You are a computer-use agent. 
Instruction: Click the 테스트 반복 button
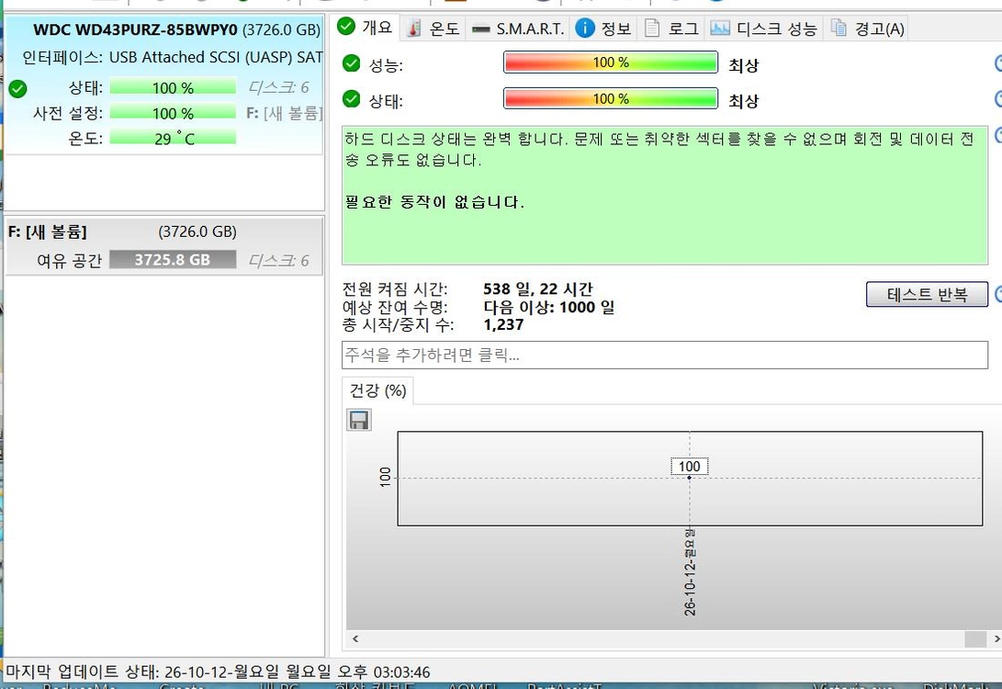point(927,295)
